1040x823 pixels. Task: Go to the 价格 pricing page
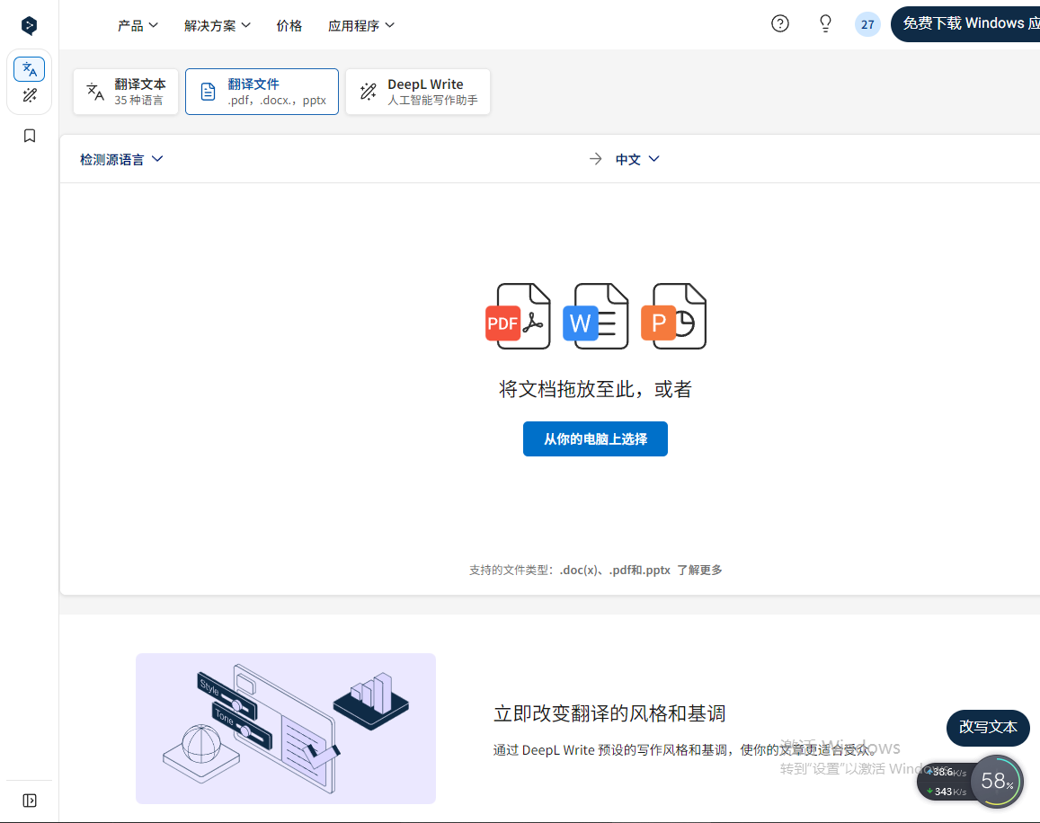(289, 25)
